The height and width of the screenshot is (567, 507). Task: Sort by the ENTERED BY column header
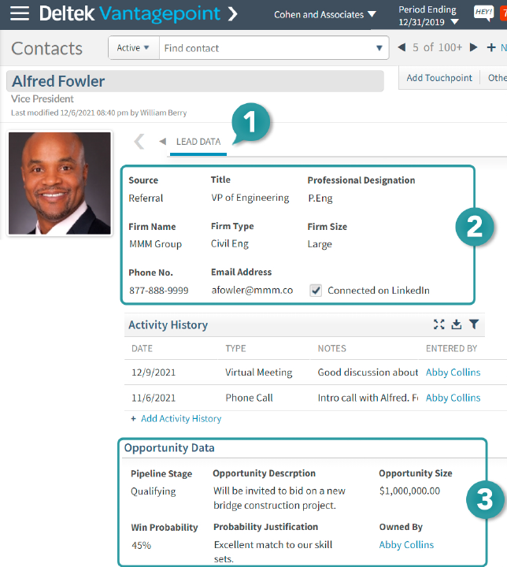pos(451,348)
